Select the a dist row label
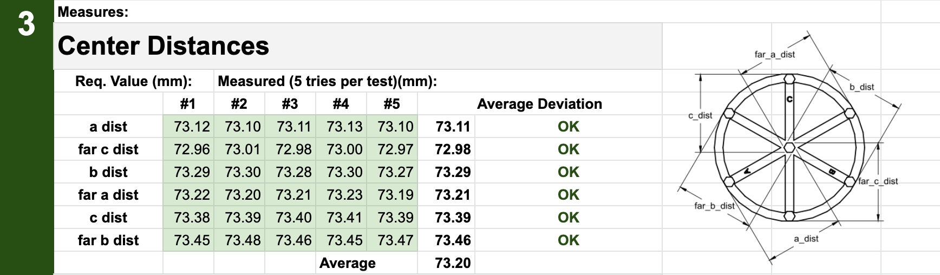Viewport: 940px width, 275px height. click(108, 127)
